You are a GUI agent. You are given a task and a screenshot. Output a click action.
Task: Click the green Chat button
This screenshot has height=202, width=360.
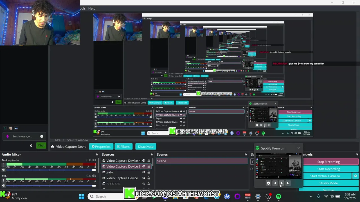click(41, 145)
